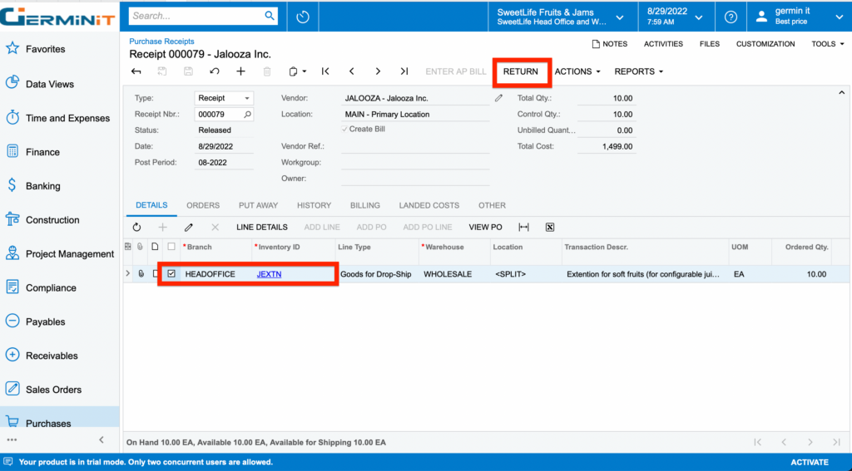Expand the REPORTS menu
852x471 pixels.
pyautogui.click(x=639, y=71)
